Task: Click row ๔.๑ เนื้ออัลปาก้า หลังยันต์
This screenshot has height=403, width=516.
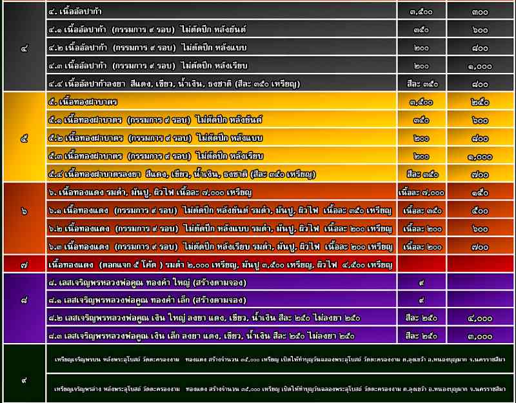Action: pos(148,30)
